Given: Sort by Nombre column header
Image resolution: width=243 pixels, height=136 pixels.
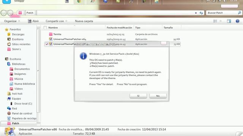Looking at the screenshot, I should 53,28.
